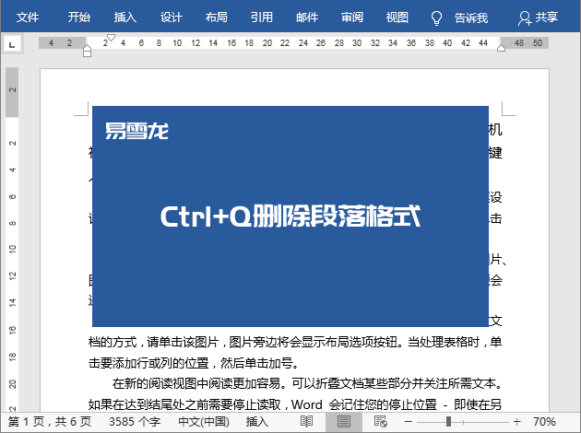581x433 pixels.
Task: Click the left indent marker on ruler
Action: pyautogui.click(x=87, y=53)
